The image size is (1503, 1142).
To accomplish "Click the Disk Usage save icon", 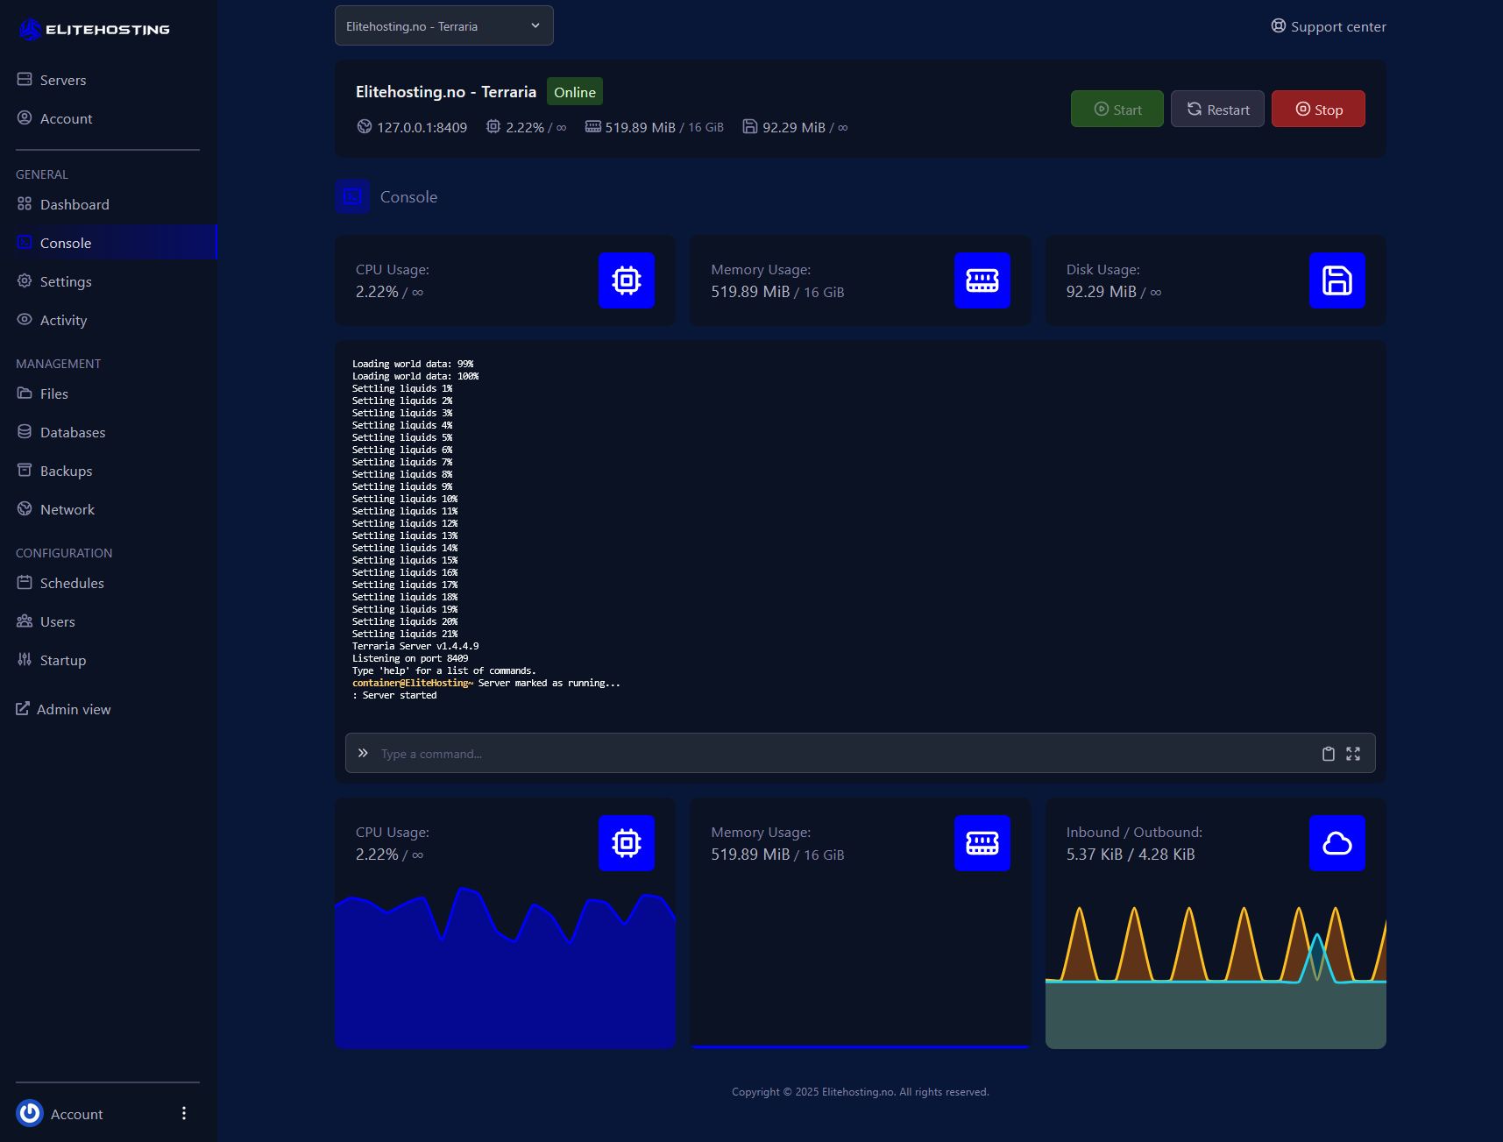I will [x=1336, y=280].
